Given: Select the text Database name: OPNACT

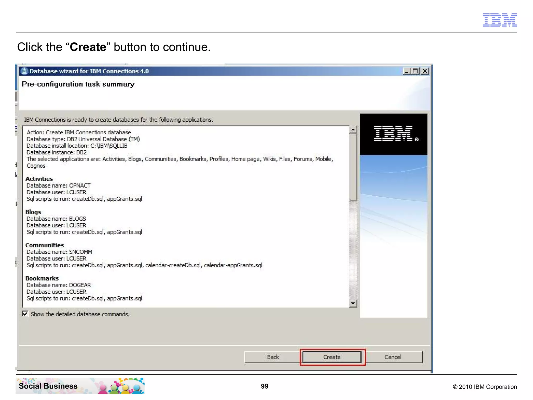Looking at the screenshot, I should [59, 185].
